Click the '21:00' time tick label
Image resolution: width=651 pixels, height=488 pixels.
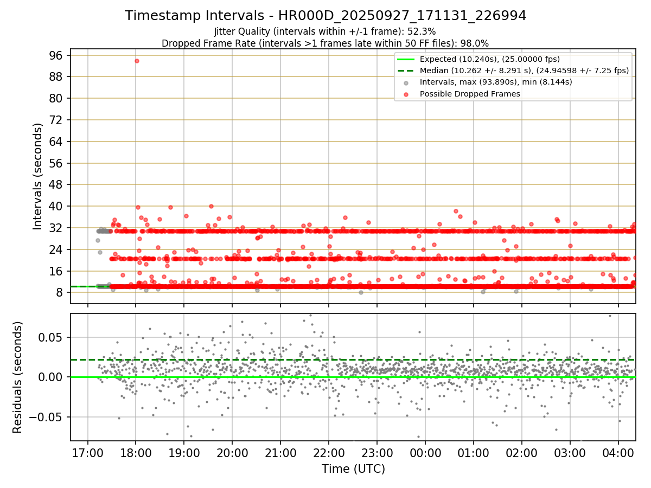(280, 453)
